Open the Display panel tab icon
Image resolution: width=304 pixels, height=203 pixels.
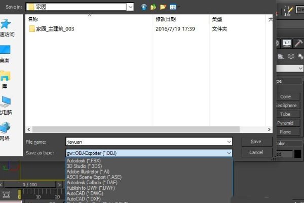287,43
